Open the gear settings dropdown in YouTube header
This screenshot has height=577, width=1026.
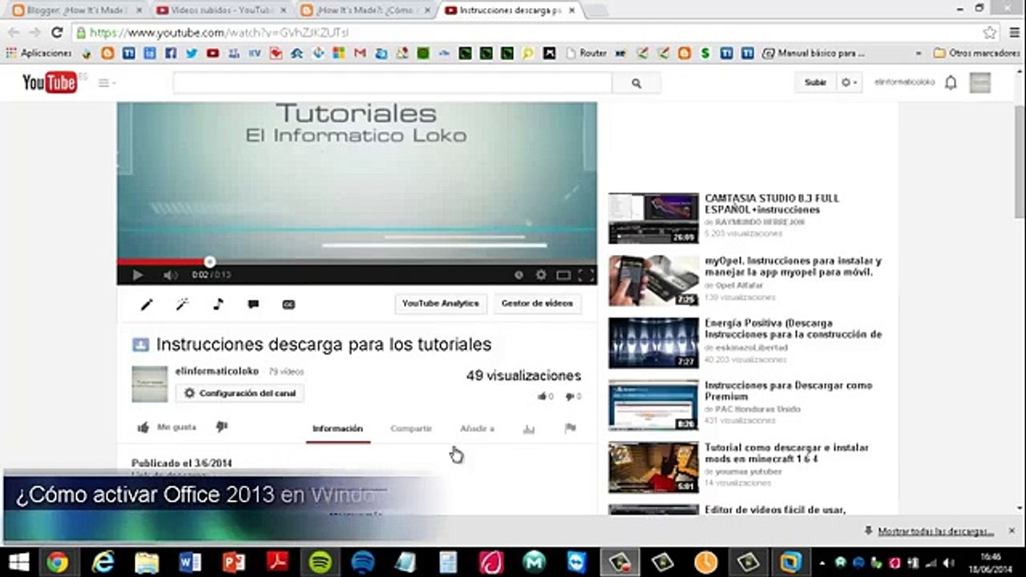click(849, 83)
